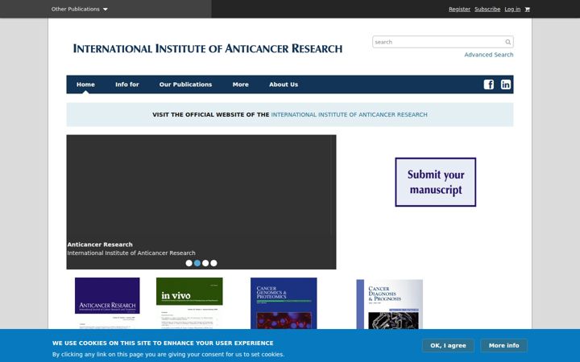Open the Advanced Search link
The height and width of the screenshot is (362, 580).
(x=489, y=55)
